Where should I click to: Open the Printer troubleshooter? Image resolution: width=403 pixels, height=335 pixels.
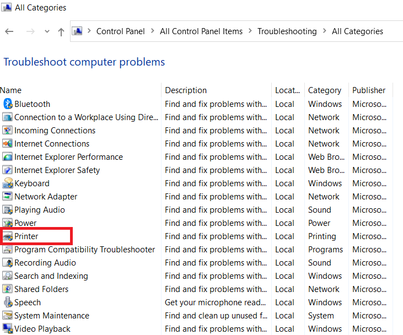(26, 236)
